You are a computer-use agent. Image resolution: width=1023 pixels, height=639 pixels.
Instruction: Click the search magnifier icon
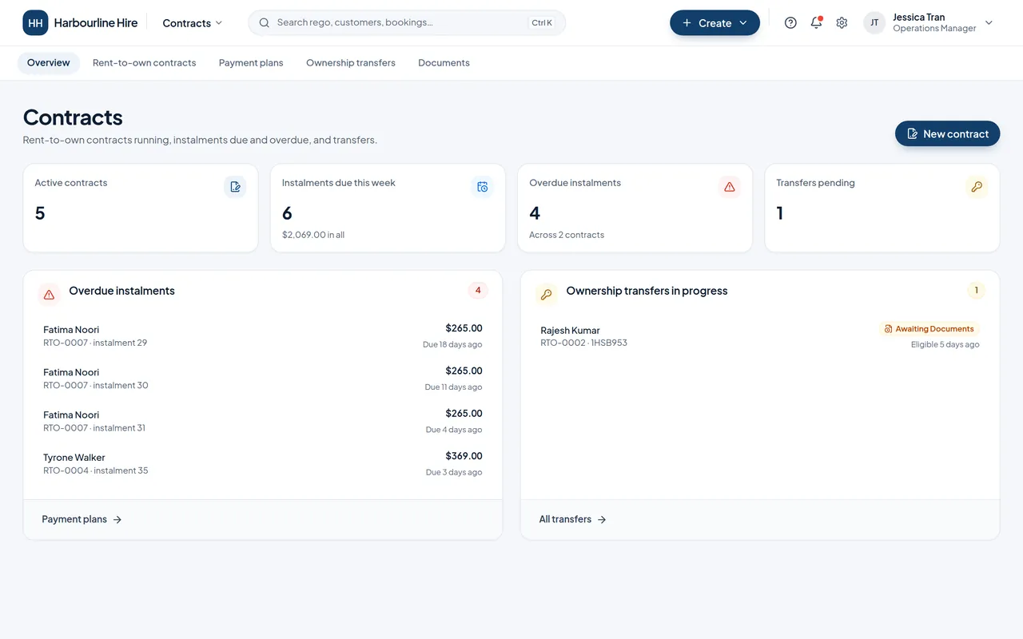pos(265,23)
